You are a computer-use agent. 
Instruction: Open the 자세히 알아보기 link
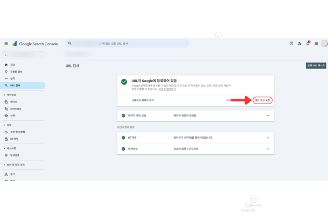pyautogui.click(x=167, y=89)
